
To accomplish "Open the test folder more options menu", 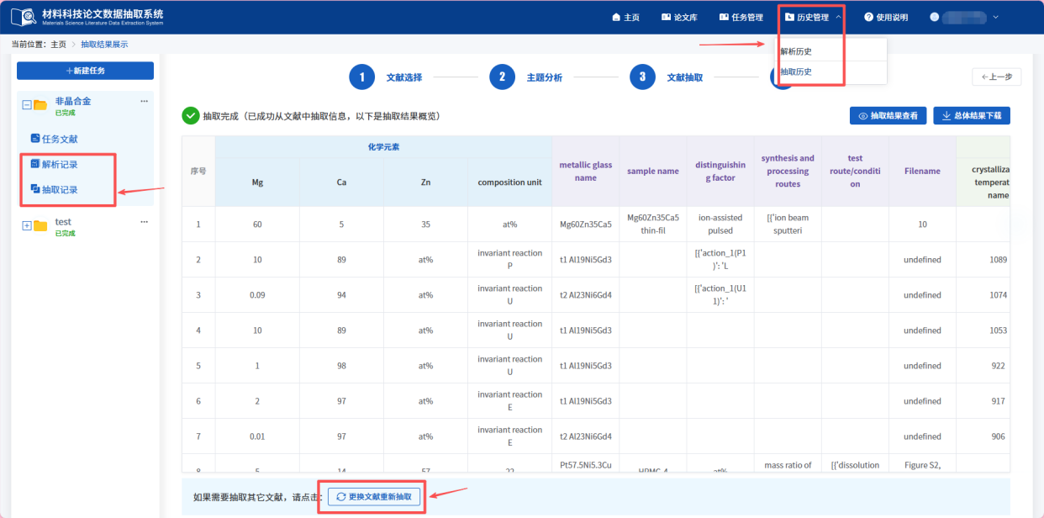I will [x=144, y=222].
